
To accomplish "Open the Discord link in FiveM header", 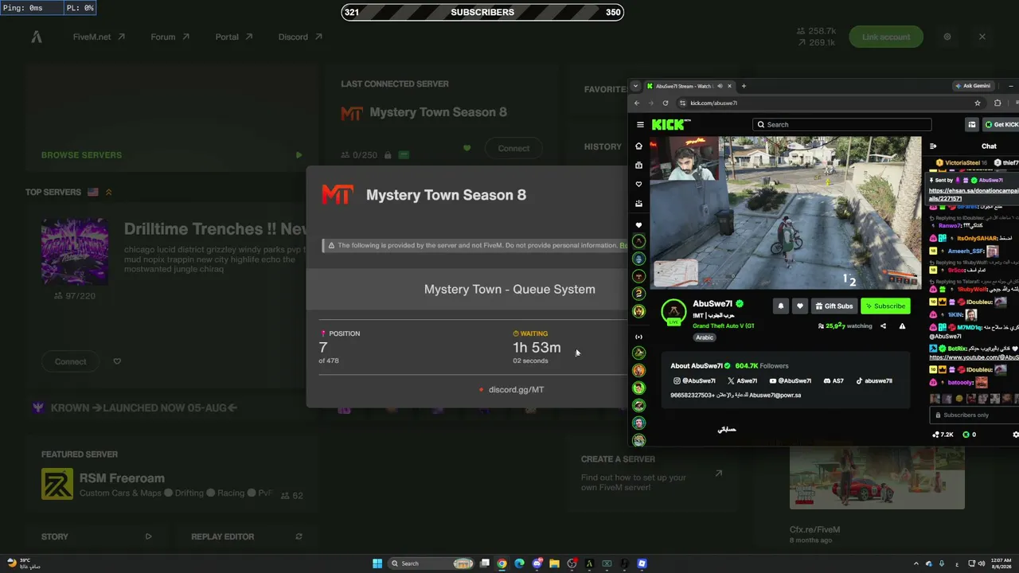I will (x=300, y=37).
